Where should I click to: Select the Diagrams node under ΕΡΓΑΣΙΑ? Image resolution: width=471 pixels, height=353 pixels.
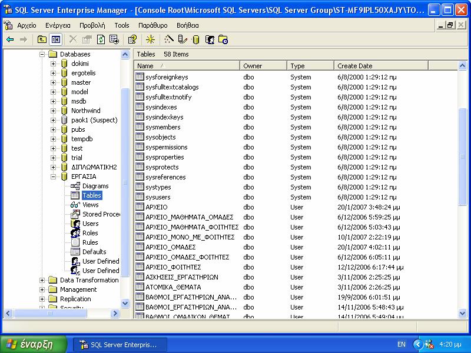(95, 186)
